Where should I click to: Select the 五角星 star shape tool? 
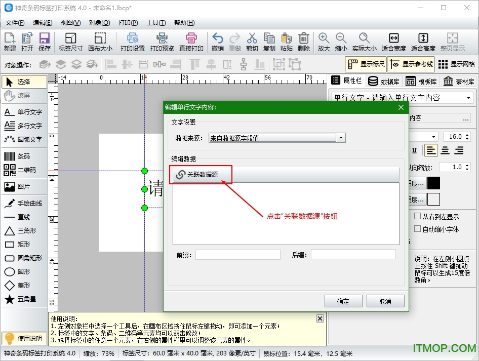(24, 299)
